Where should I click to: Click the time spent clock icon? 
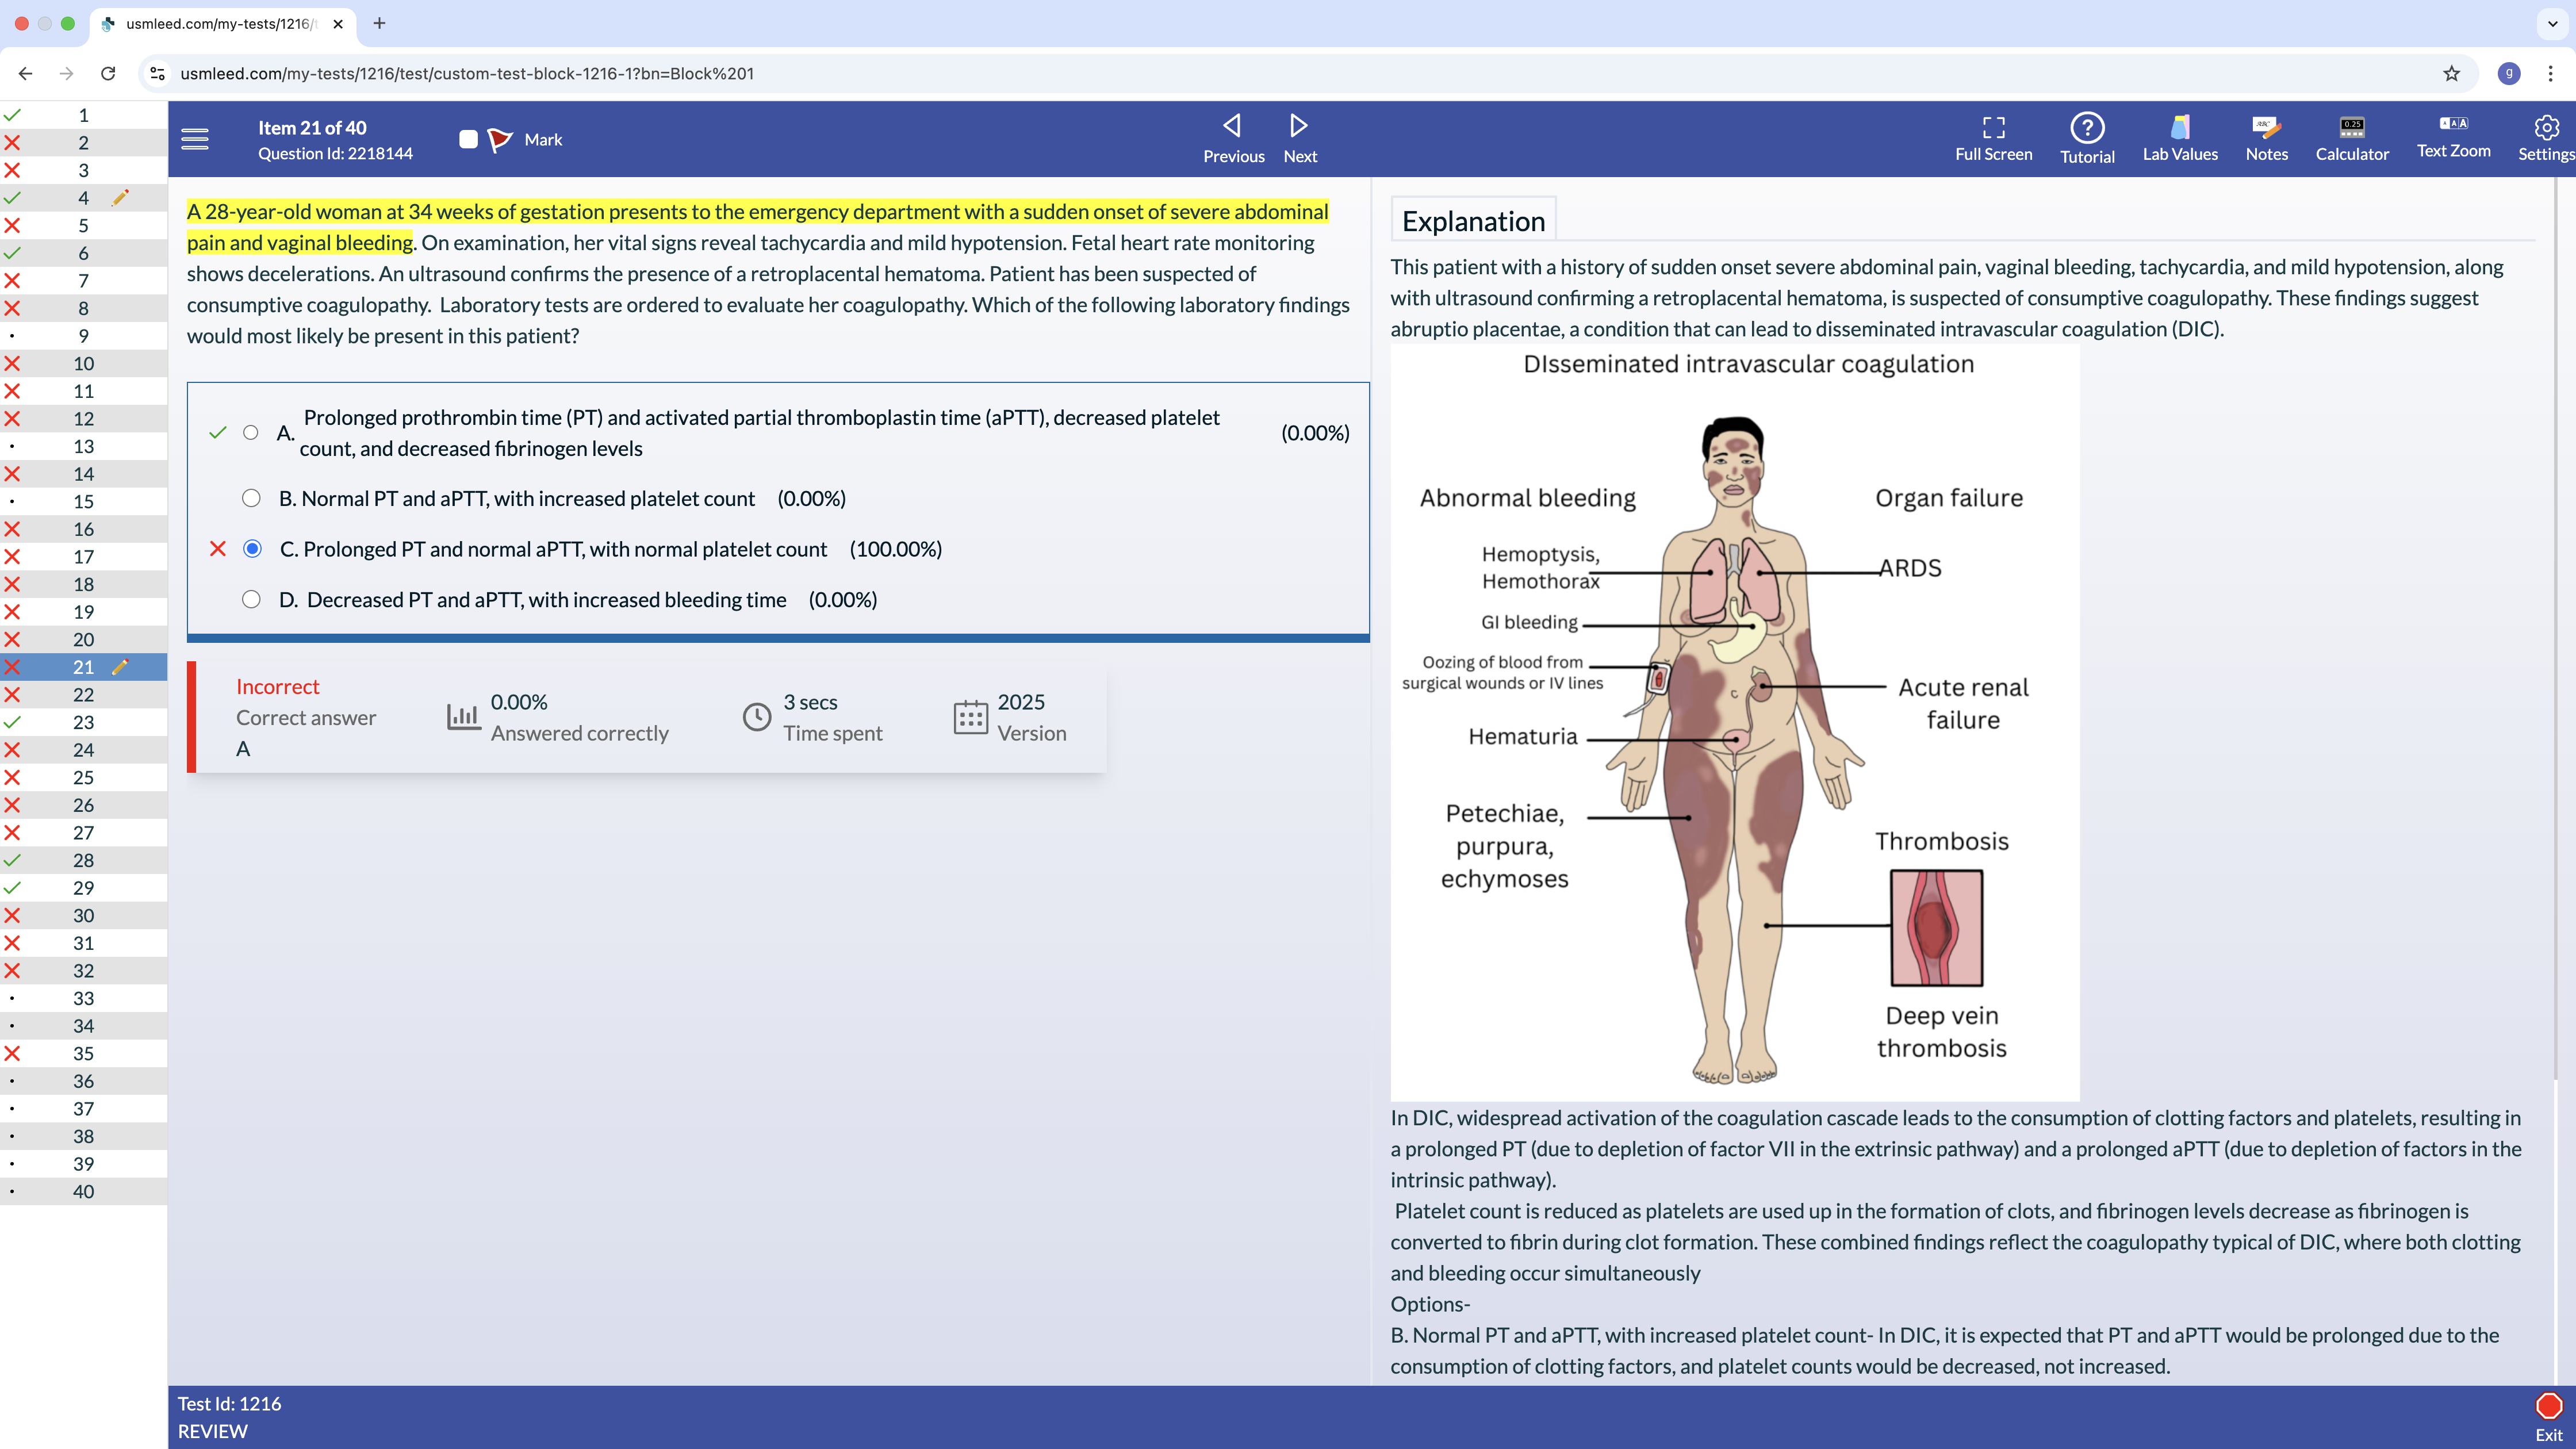coord(757,717)
